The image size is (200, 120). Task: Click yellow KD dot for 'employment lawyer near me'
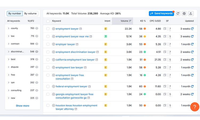point(145,37)
